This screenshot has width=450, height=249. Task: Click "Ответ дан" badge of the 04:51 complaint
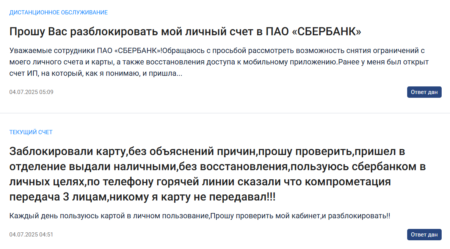424,235
